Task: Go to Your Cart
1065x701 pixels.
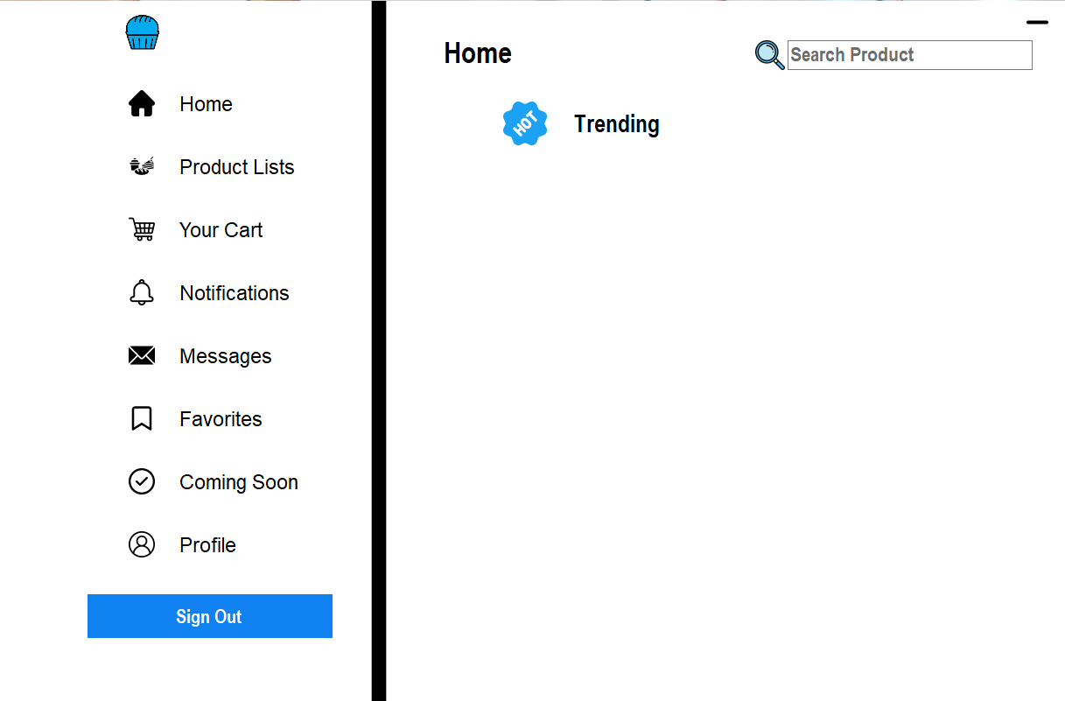Action: (x=221, y=230)
